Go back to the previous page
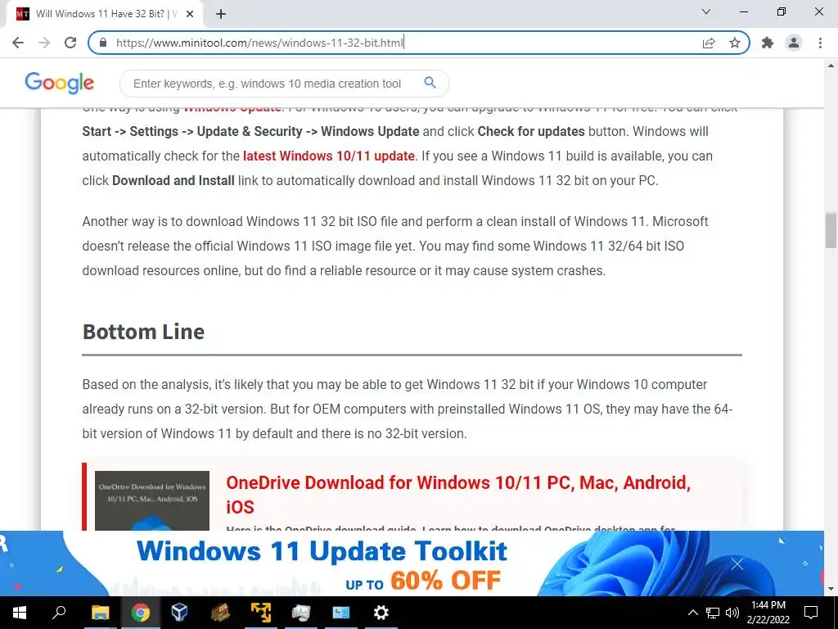Viewport: 838px width, 629px height. (x=18, y=43)
